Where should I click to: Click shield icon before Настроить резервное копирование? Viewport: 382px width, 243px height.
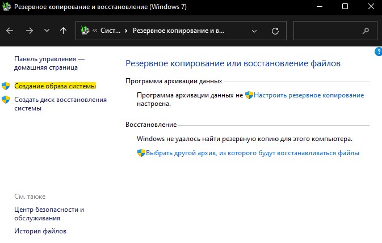point(249,95)
